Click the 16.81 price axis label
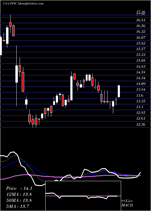Image resolution: width=151 pixels, height=211 pixels. [x=141, y=20]
